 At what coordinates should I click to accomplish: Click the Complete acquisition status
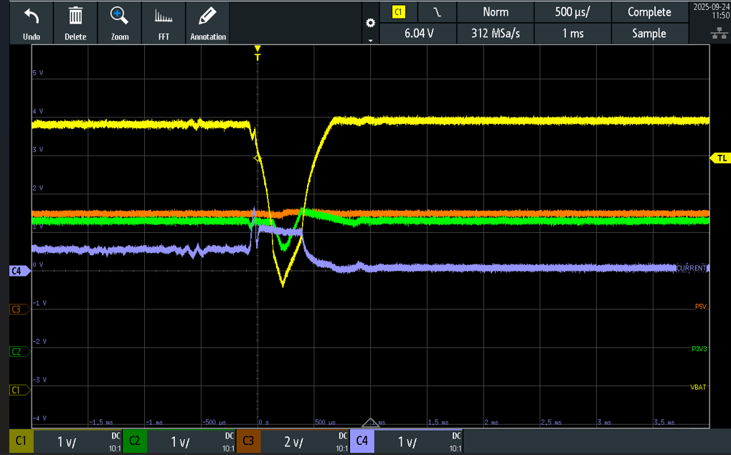(649, 12)
